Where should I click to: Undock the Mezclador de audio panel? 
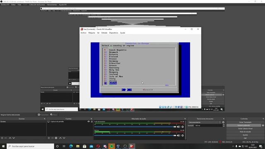click(x=185, y=119)
